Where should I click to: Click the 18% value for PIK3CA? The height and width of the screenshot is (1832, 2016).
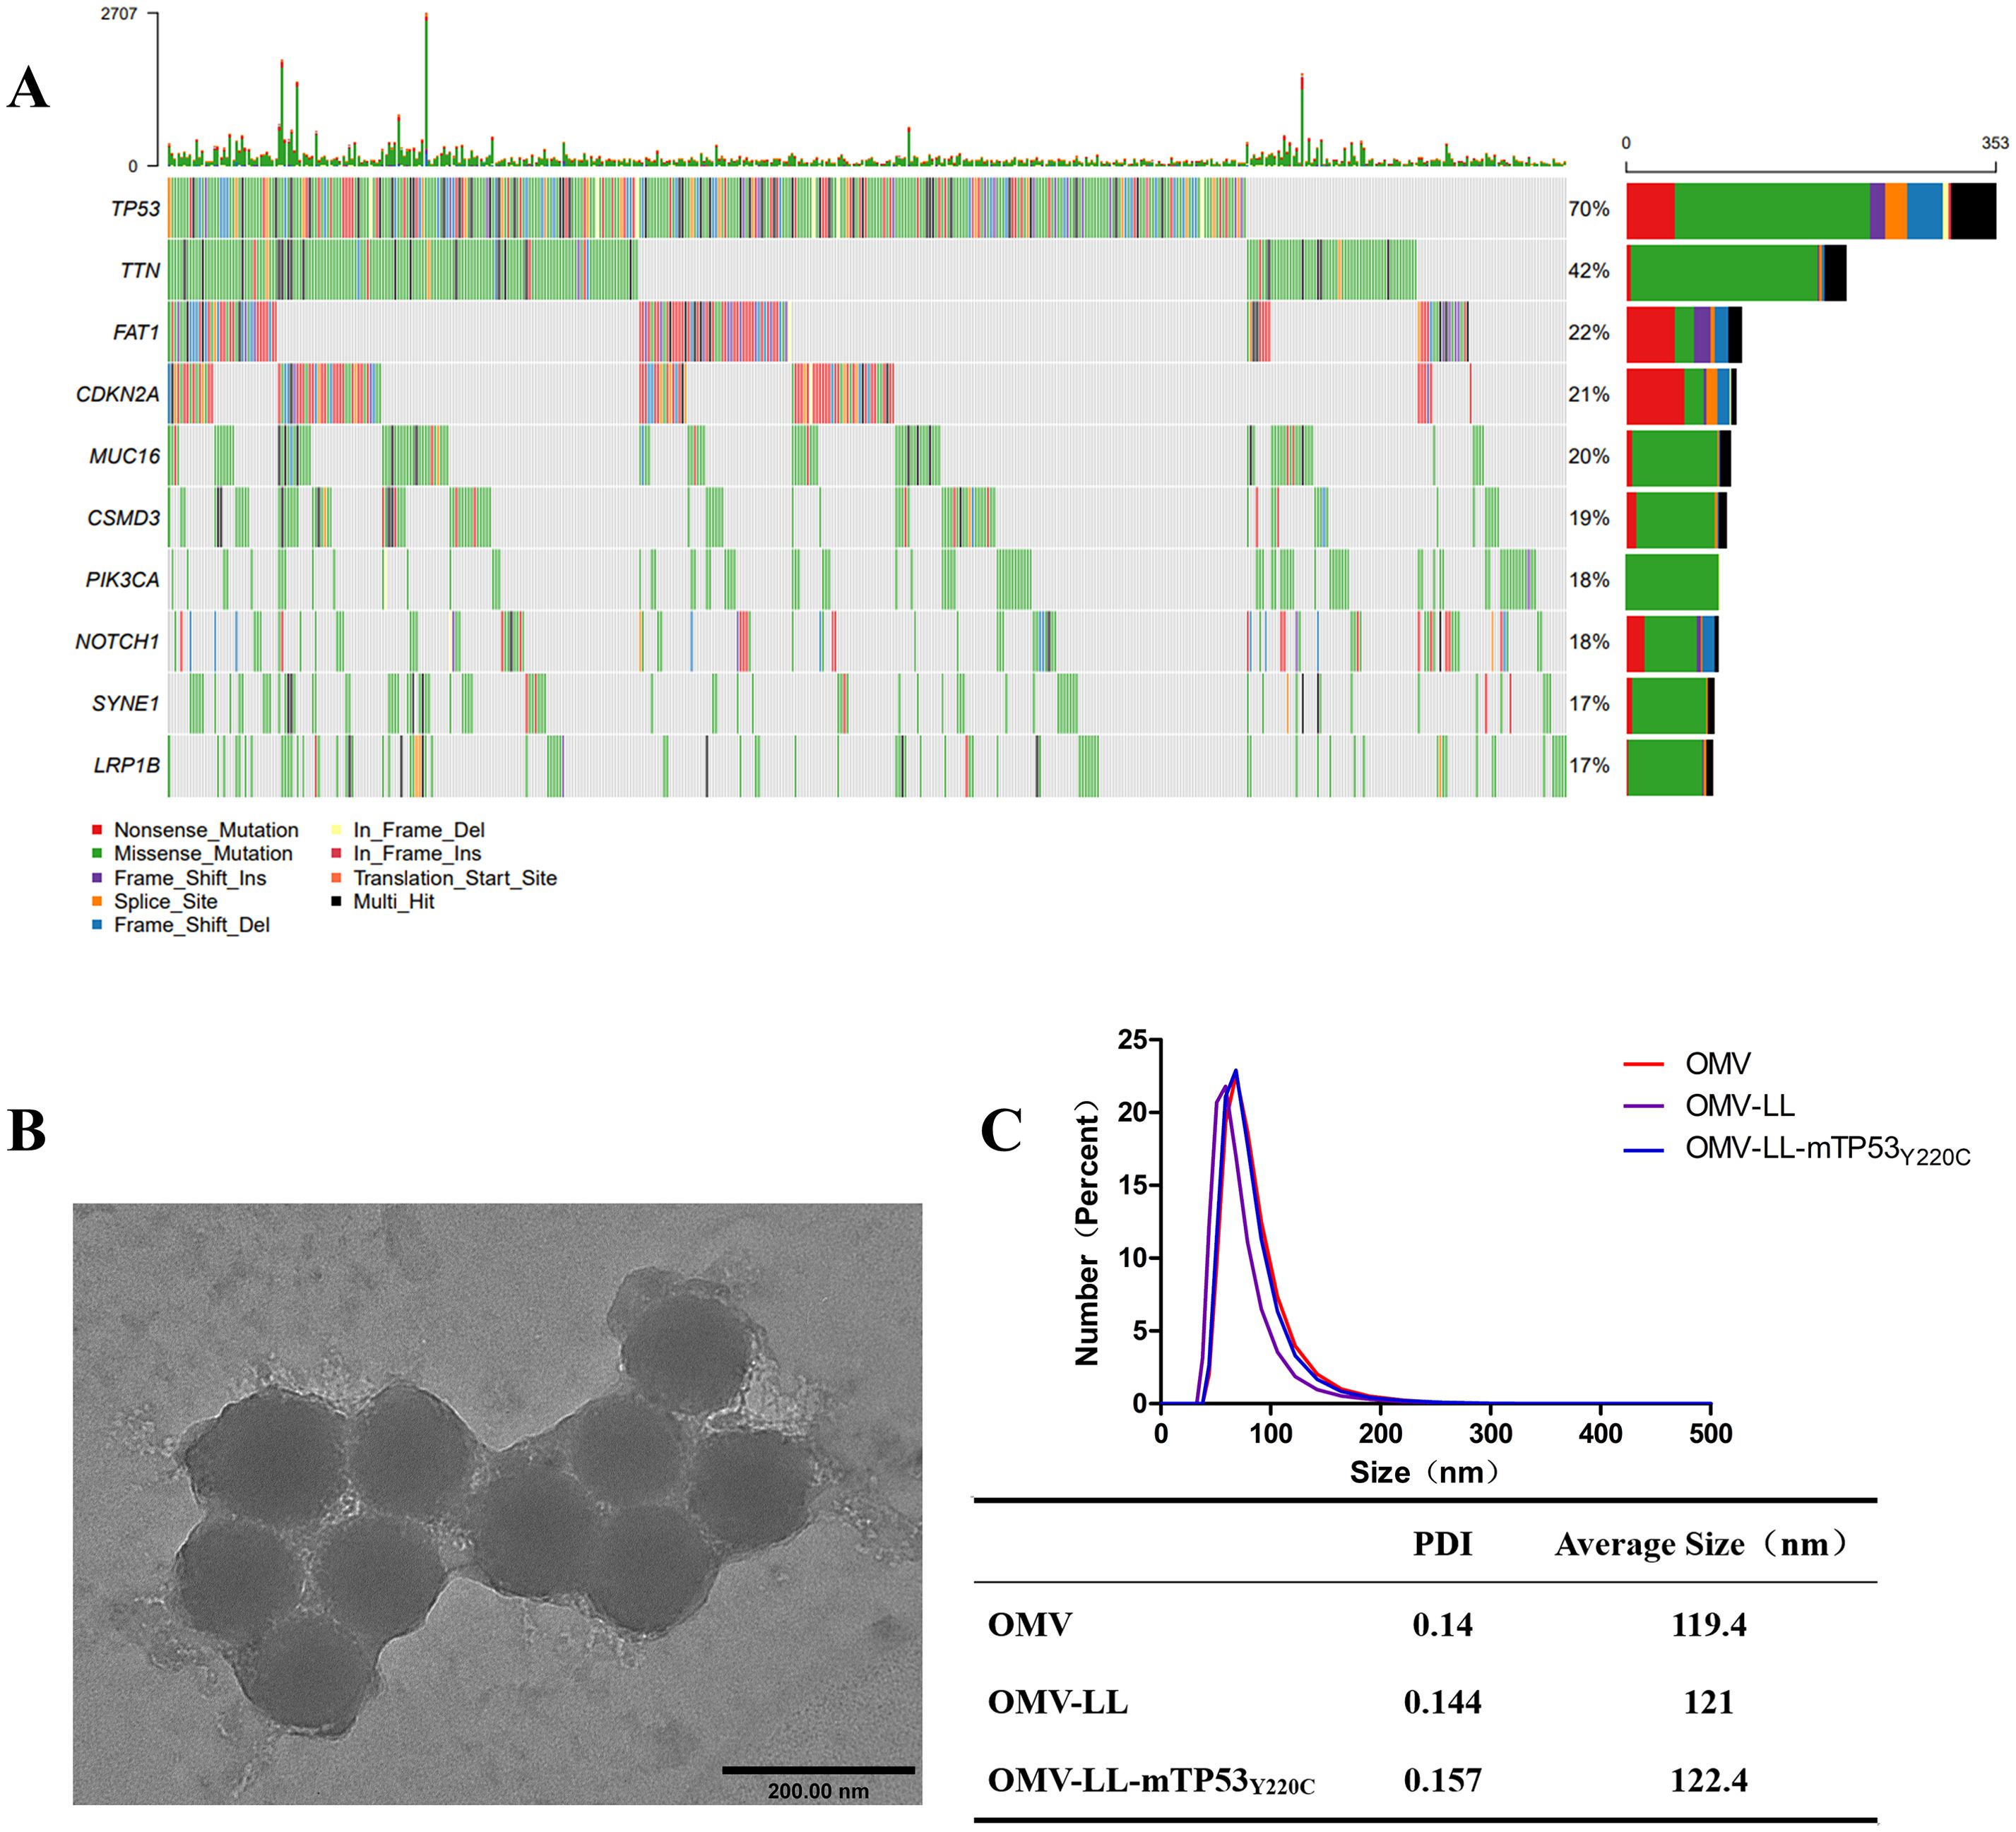[1589, 580]
